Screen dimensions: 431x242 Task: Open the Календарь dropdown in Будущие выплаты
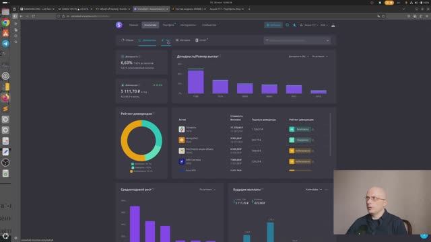tap(314, 190)
